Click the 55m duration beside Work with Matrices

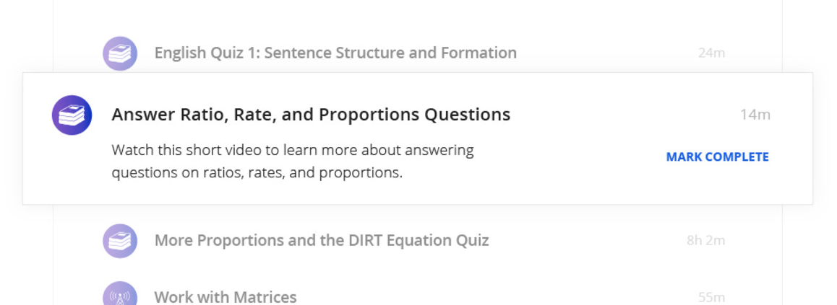coord(712,297)
